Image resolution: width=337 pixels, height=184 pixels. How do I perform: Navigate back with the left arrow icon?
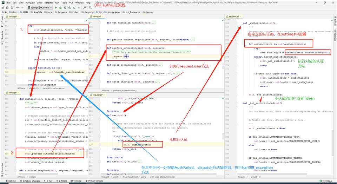click(18, 7)
